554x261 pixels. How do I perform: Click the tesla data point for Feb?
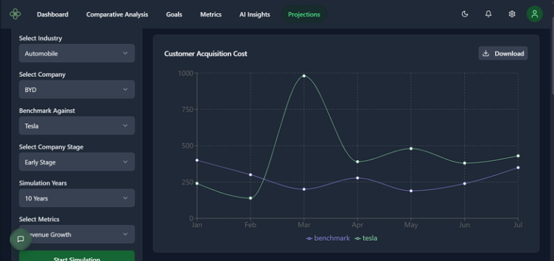pyautogui.click(x=250, y=198)
